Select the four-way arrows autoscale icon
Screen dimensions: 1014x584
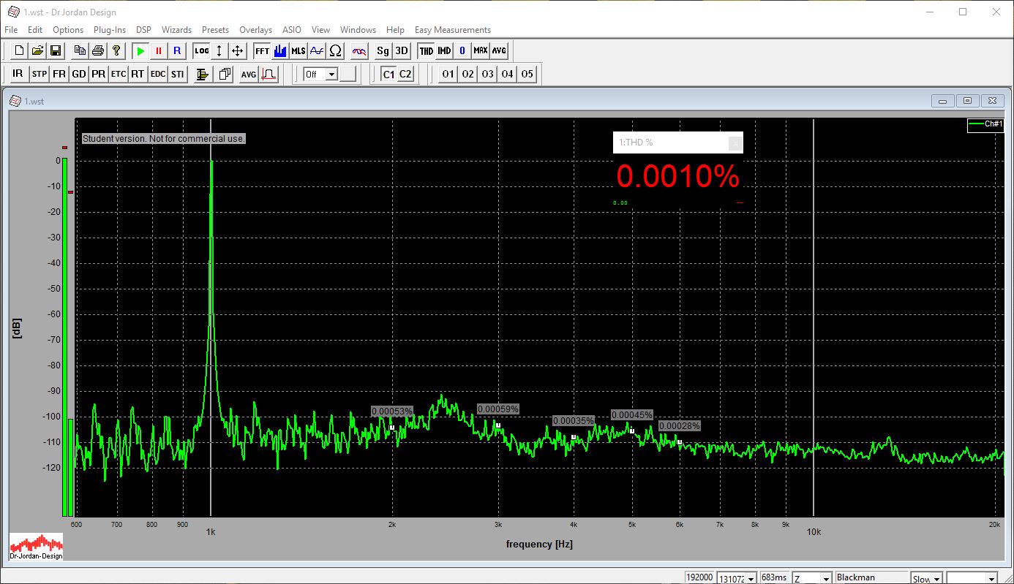click(x=237, y=51)
